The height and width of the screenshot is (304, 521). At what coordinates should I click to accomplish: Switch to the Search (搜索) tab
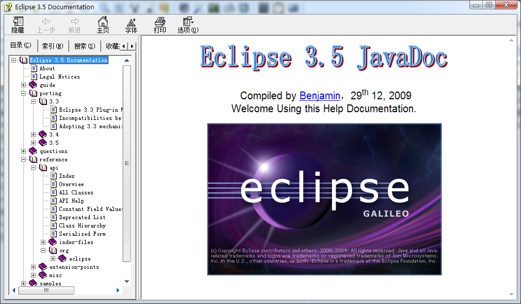pos(85,46)
